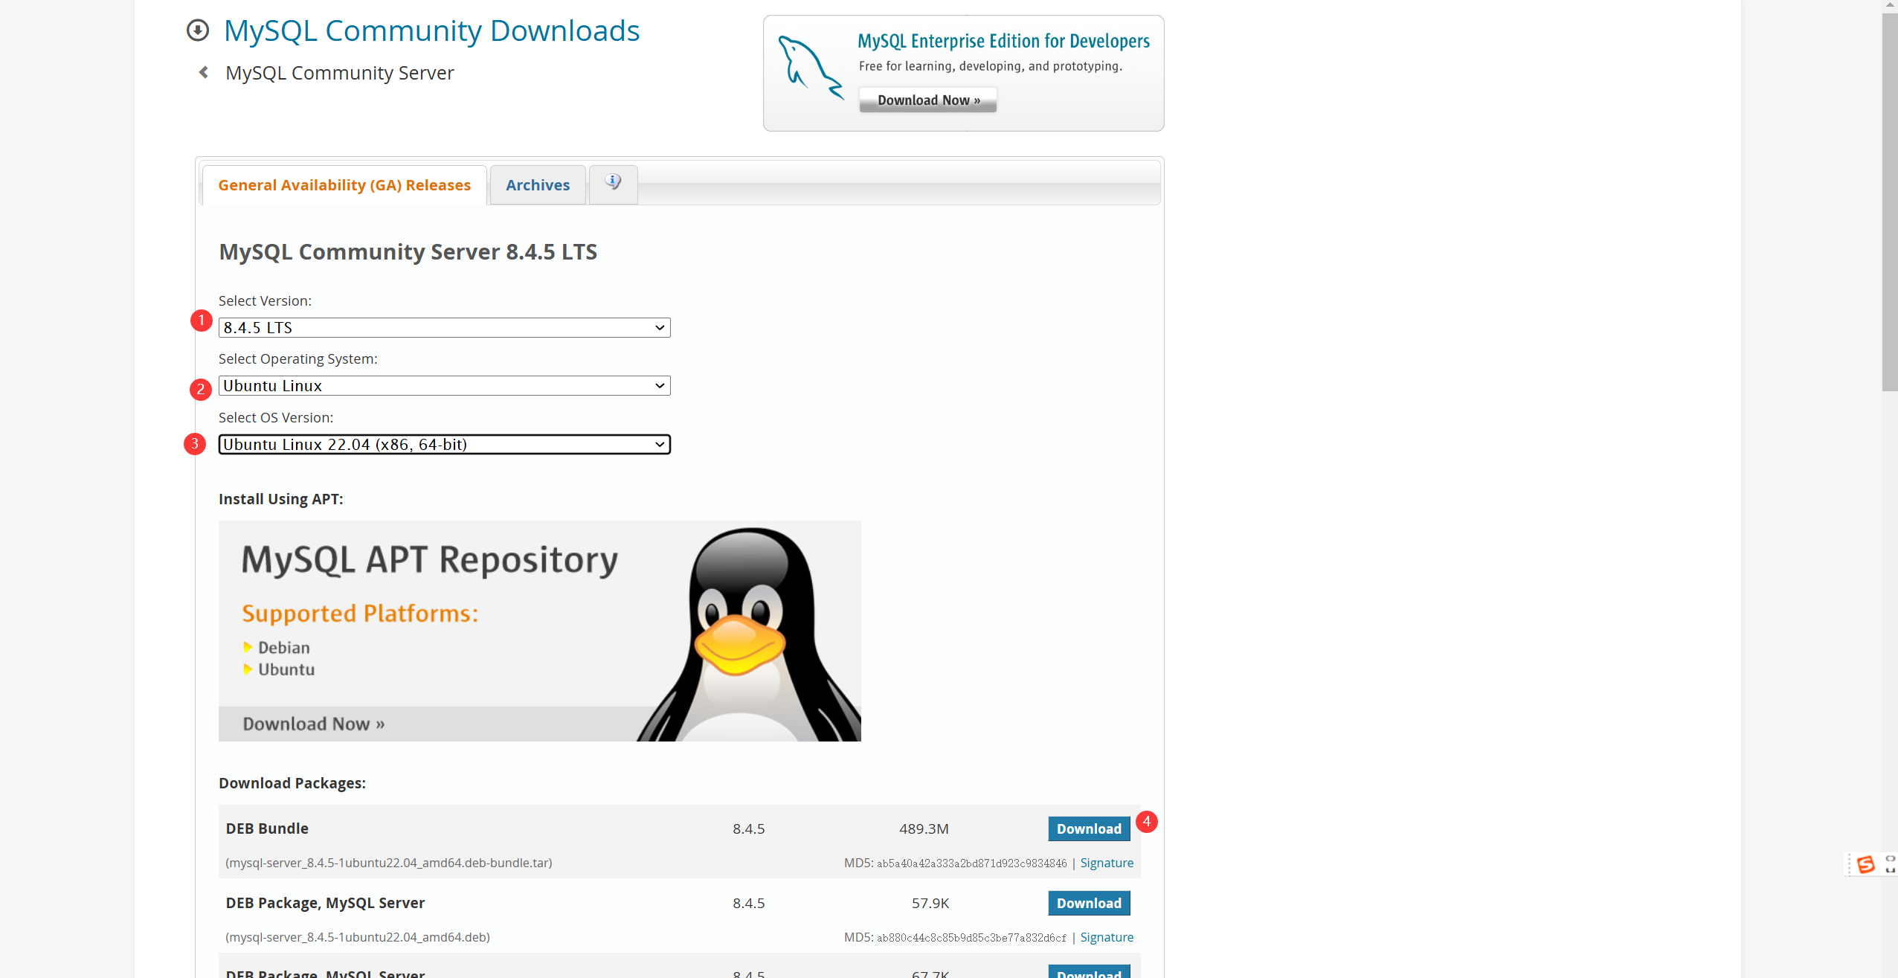Click the red number 4 marker

1147,821
